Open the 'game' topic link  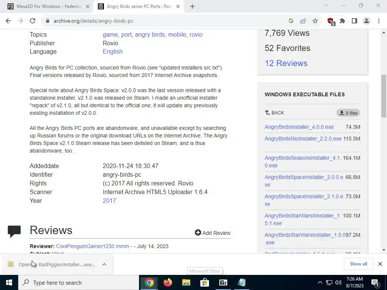click(x=110, y=34)
